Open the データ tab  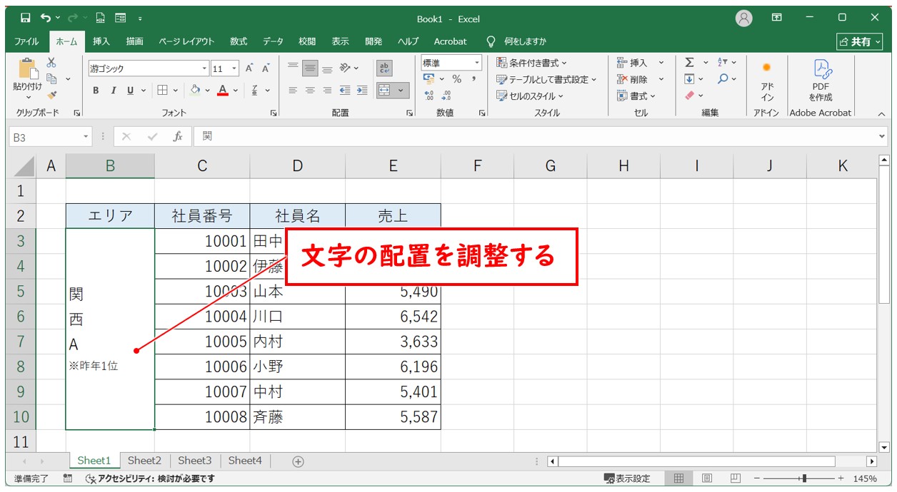273,41
